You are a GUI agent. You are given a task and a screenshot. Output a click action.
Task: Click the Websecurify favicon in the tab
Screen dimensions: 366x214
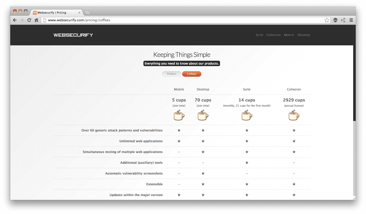point(35,13)
